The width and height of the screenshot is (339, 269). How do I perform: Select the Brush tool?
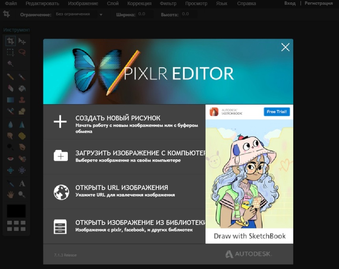[x=22, y=77]
